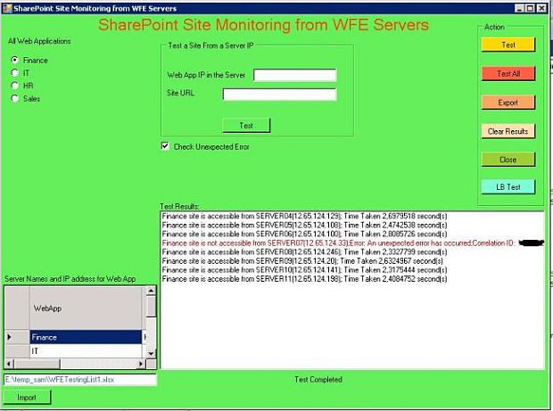This screenshot has height=411, width=553.
Task: Click the application icon in title bar
Action: 7,8
